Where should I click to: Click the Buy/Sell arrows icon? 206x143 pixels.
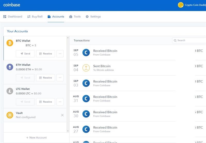coord(29,16)
